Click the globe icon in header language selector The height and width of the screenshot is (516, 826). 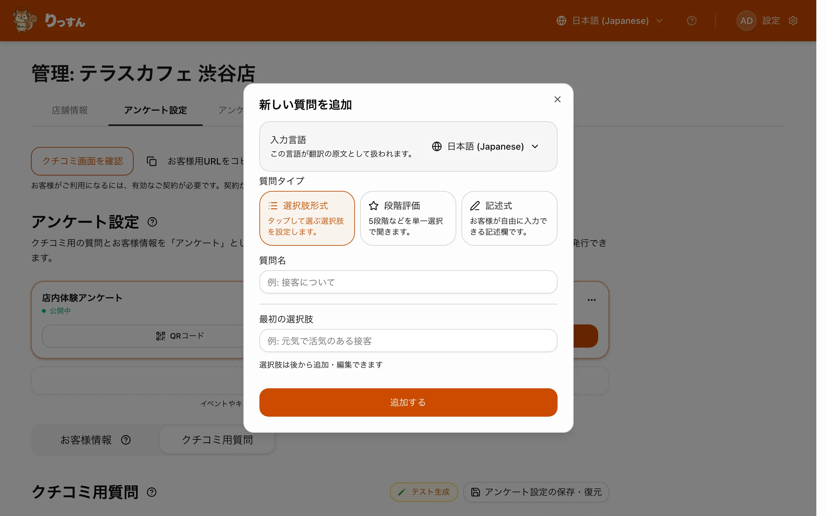[561, 21]
